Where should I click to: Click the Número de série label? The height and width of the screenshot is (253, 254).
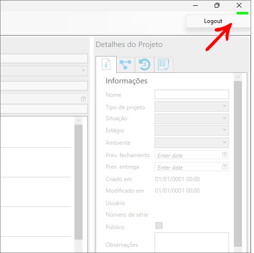(127, 215)
